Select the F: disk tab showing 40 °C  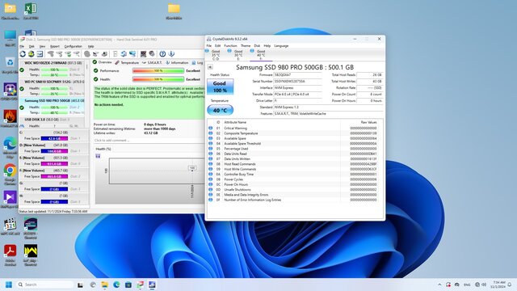[261, 55]
